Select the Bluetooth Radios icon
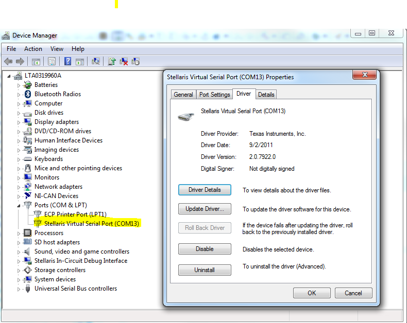 (x=28, y=94)
